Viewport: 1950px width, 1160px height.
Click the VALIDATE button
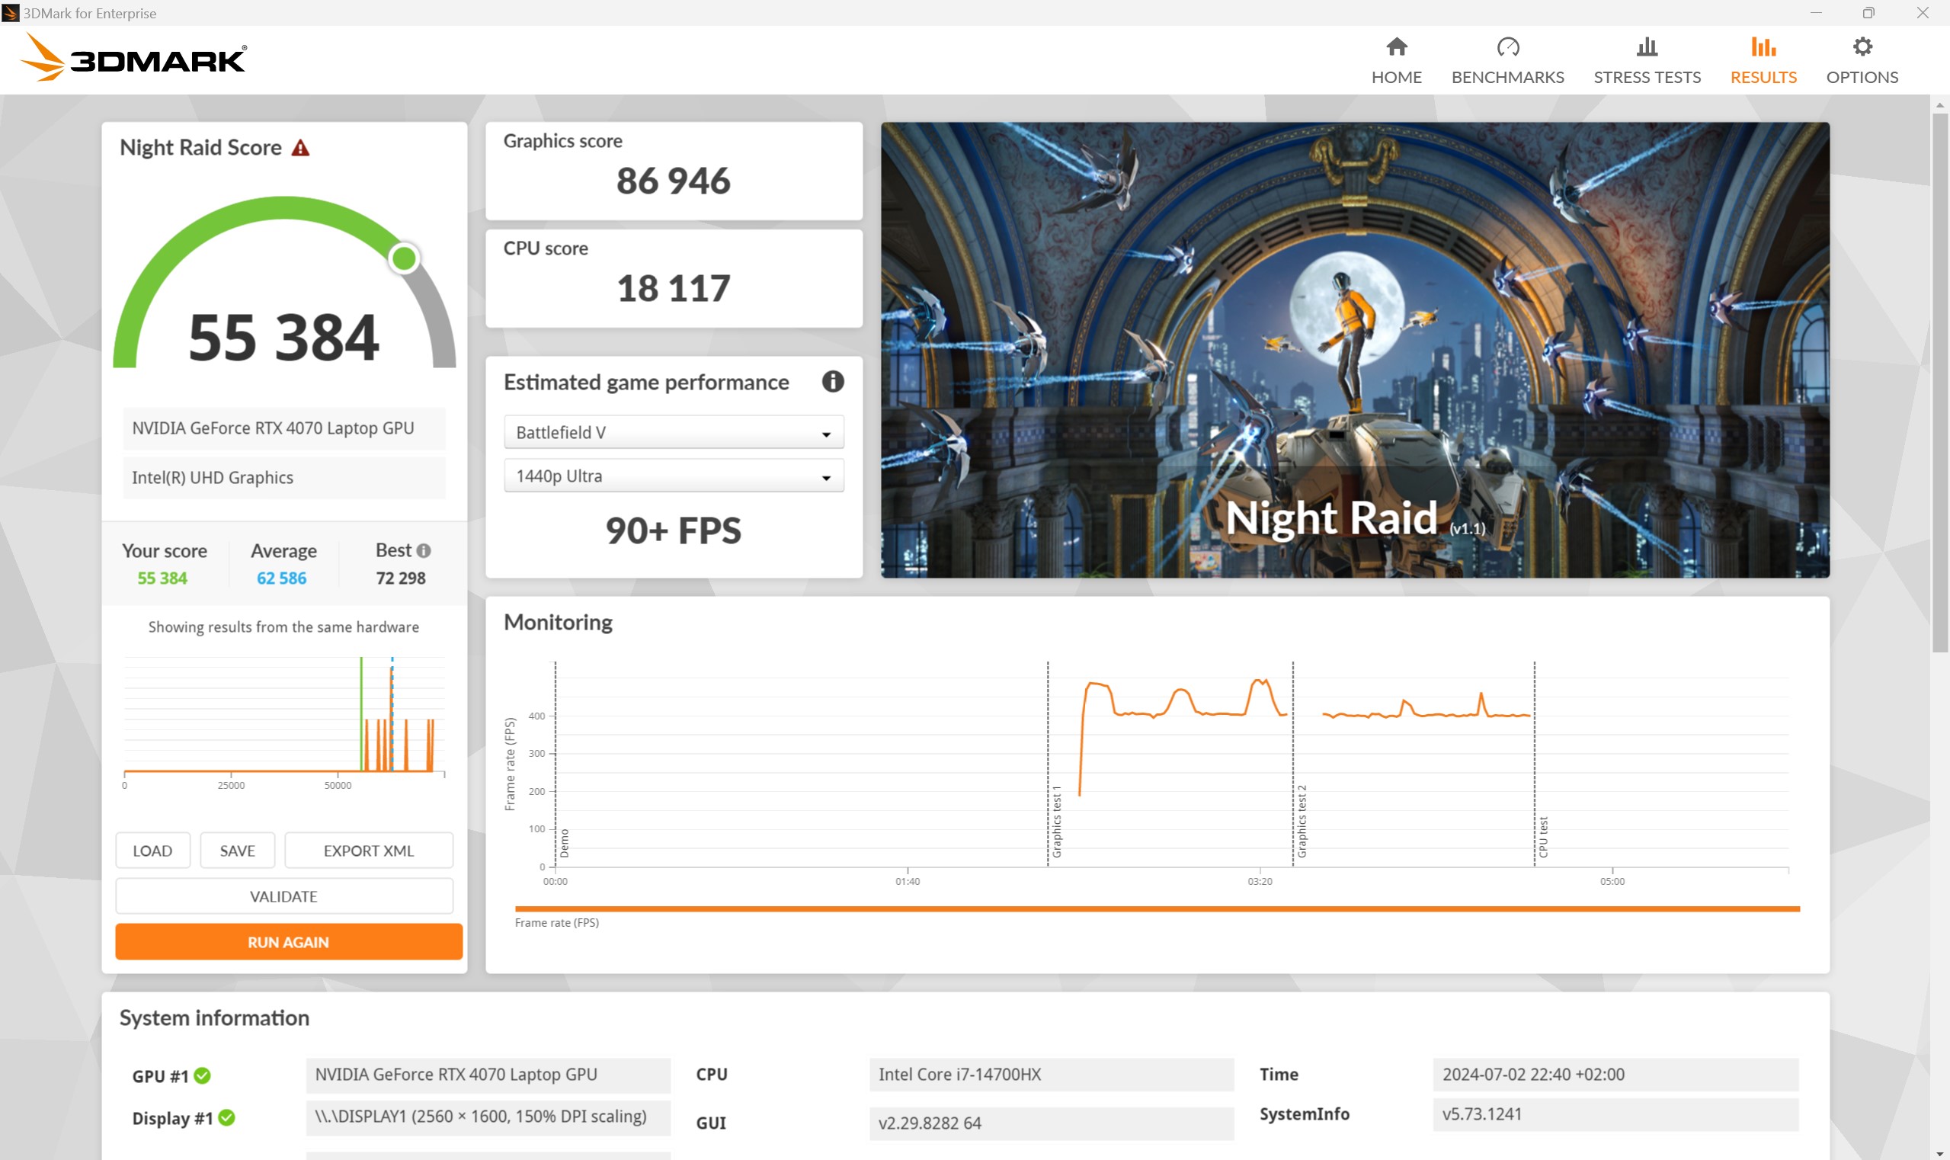283,896
